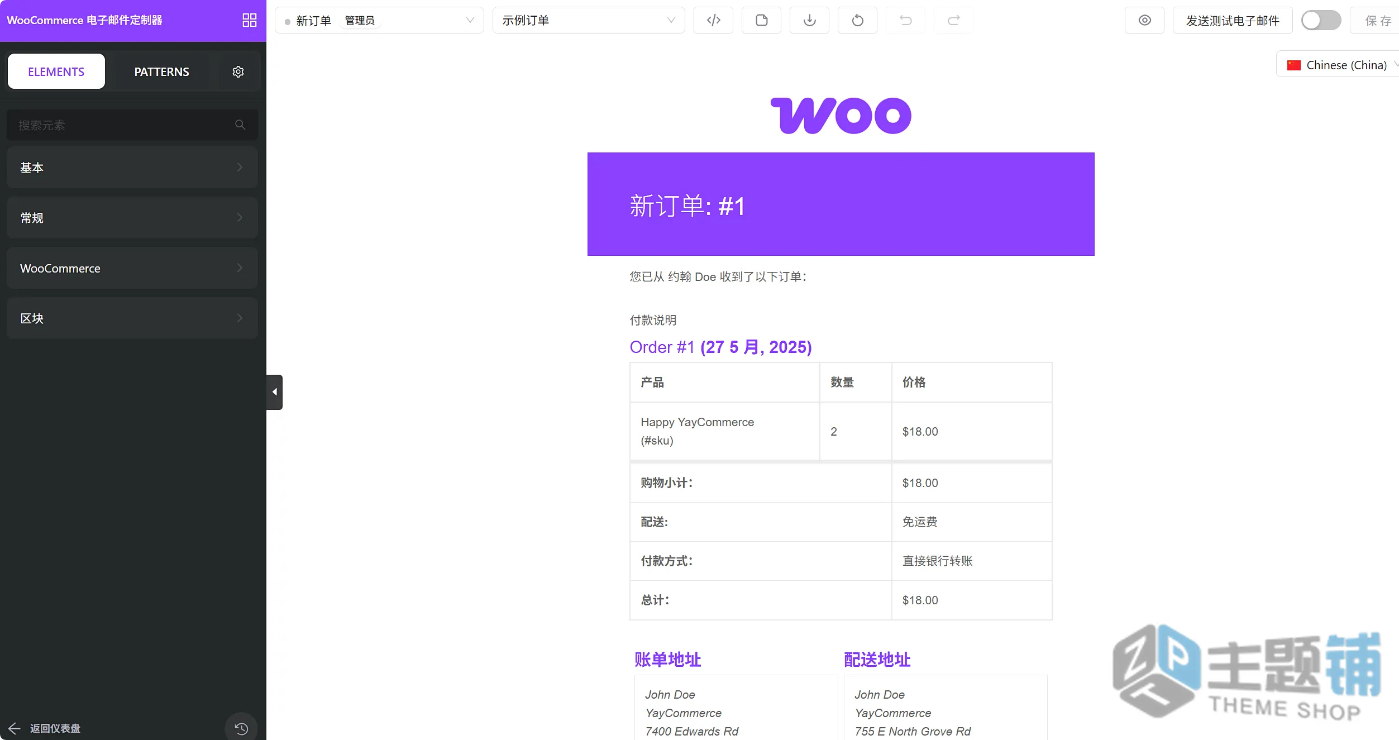The image size is (1399, 740).
Task: Click the import download icon
Action: (x=809, y=20)
